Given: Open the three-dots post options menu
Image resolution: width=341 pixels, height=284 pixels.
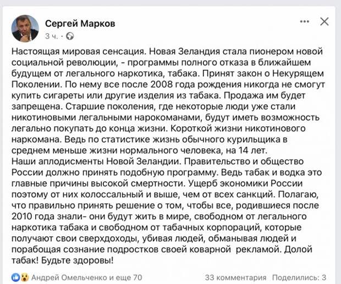Looking at the screenshot, I should coord(305,21).
